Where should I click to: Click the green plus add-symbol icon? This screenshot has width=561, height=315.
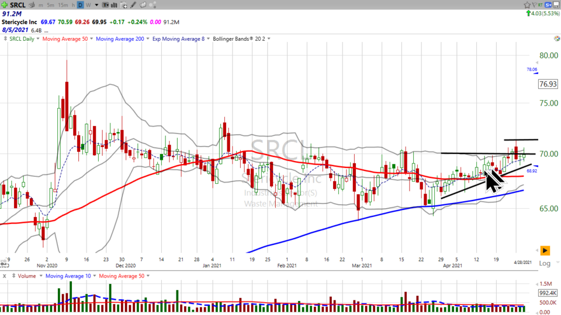(x=4, y=5)
